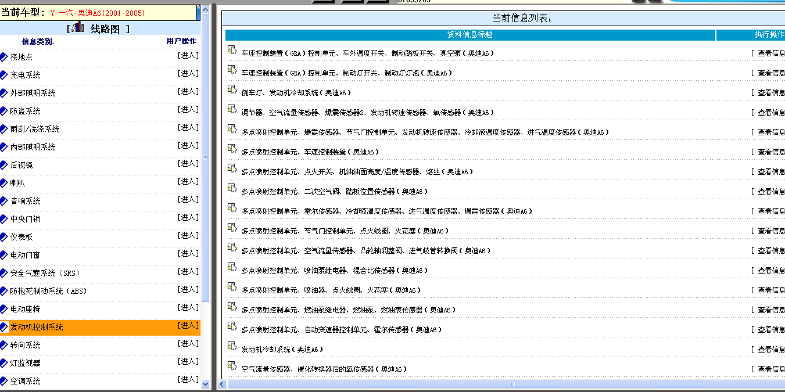
Task: Click the document icon for 倒车灯、发动机冷却系统 row
Action: (x=232, y=89)
